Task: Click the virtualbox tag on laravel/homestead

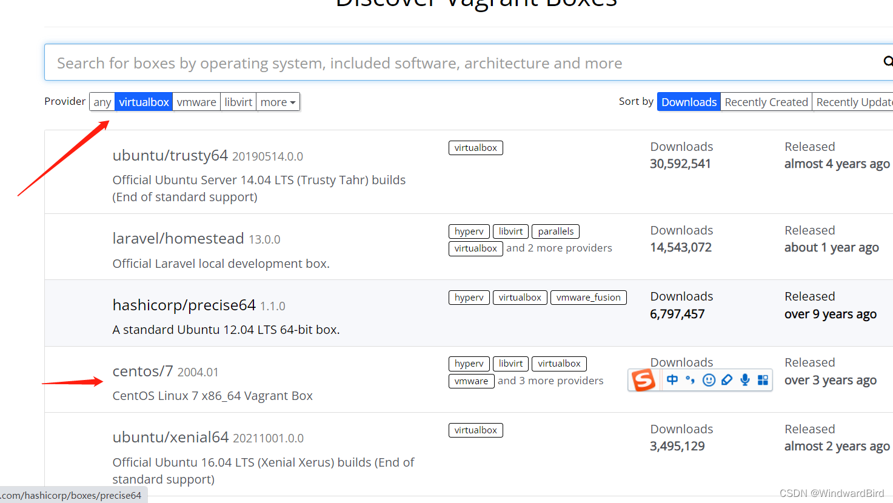Action: (x=476, y=248)
